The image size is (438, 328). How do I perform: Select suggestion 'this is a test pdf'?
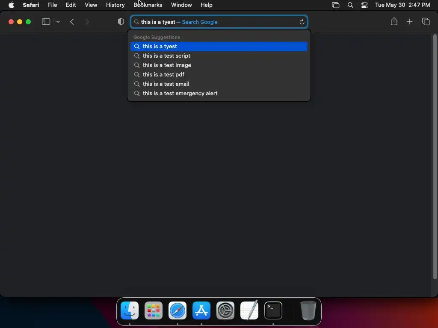click(219, 74)
